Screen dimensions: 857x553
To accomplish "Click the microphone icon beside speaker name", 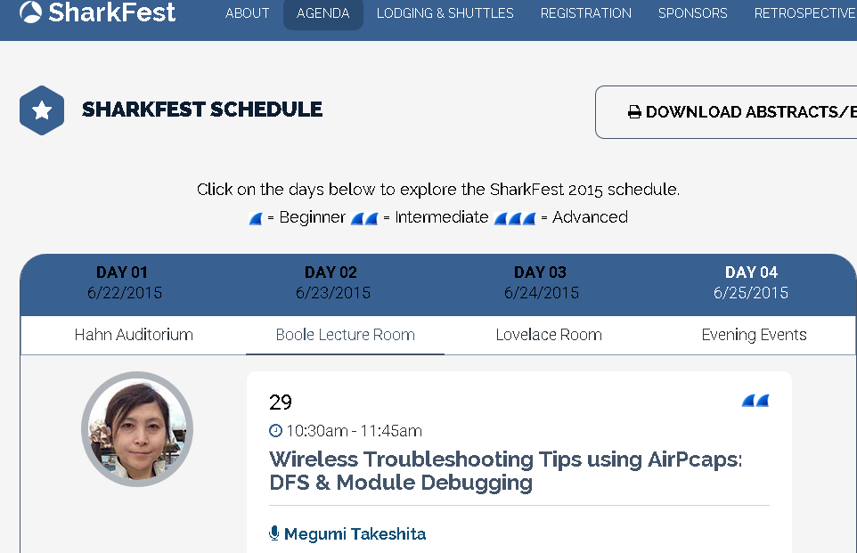I will (x=274, y=533).
